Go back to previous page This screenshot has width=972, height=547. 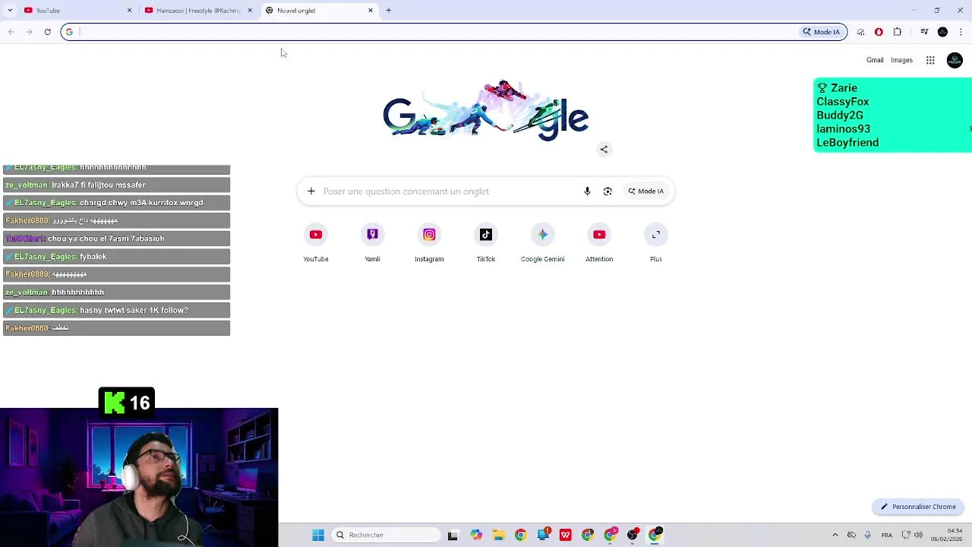click(x=11, y=32)
